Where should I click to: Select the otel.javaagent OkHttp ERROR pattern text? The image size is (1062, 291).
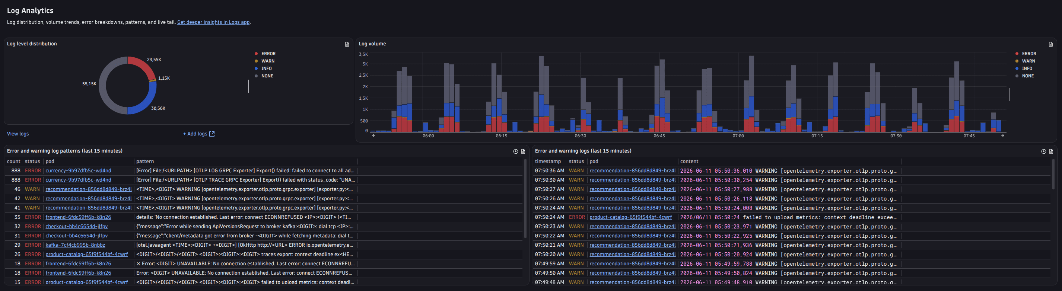pyautogui.click(x=245, y=245)
